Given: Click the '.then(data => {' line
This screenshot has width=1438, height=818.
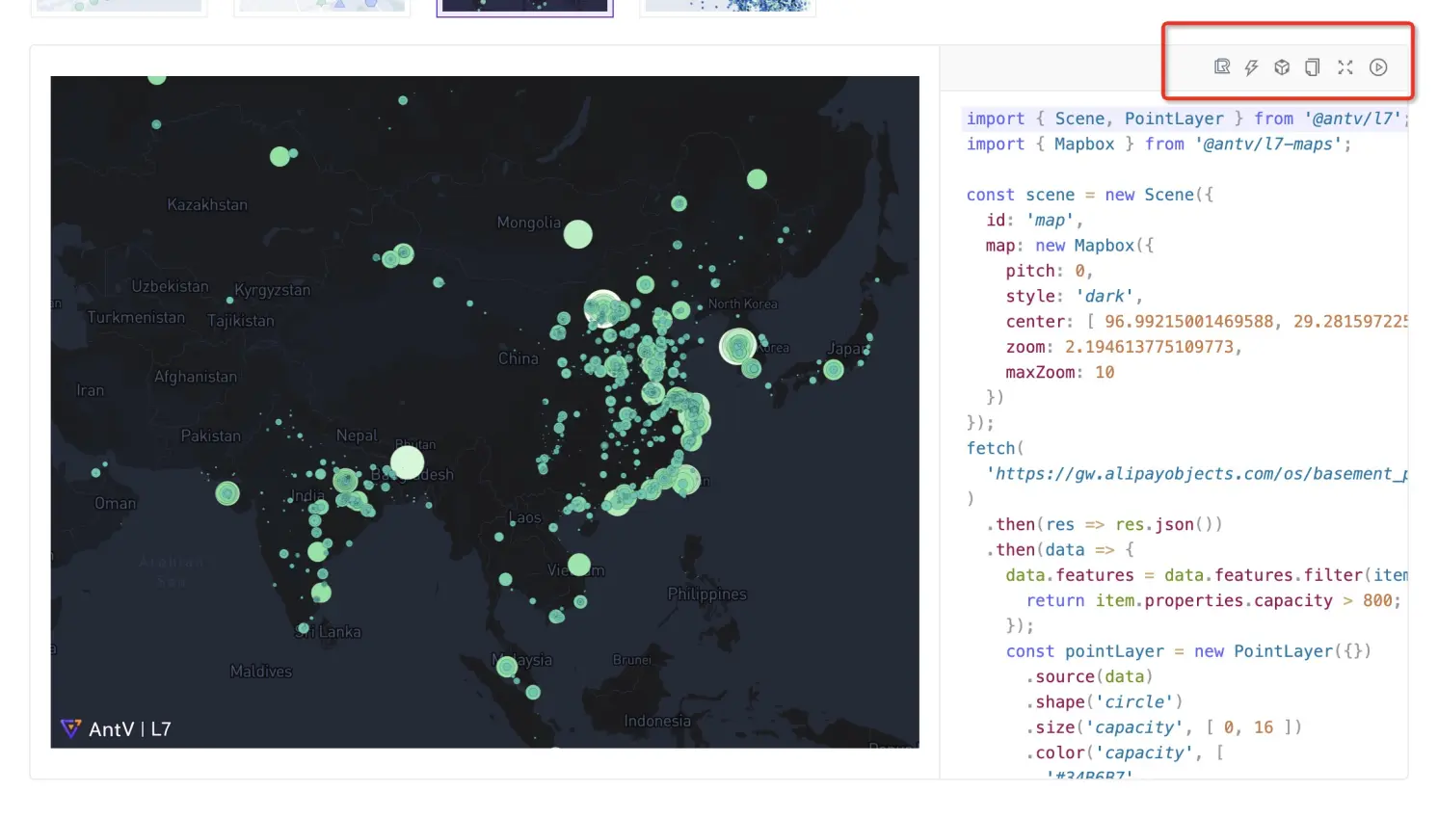Looking at the screenshot, I should click(x=1060, y=549).
